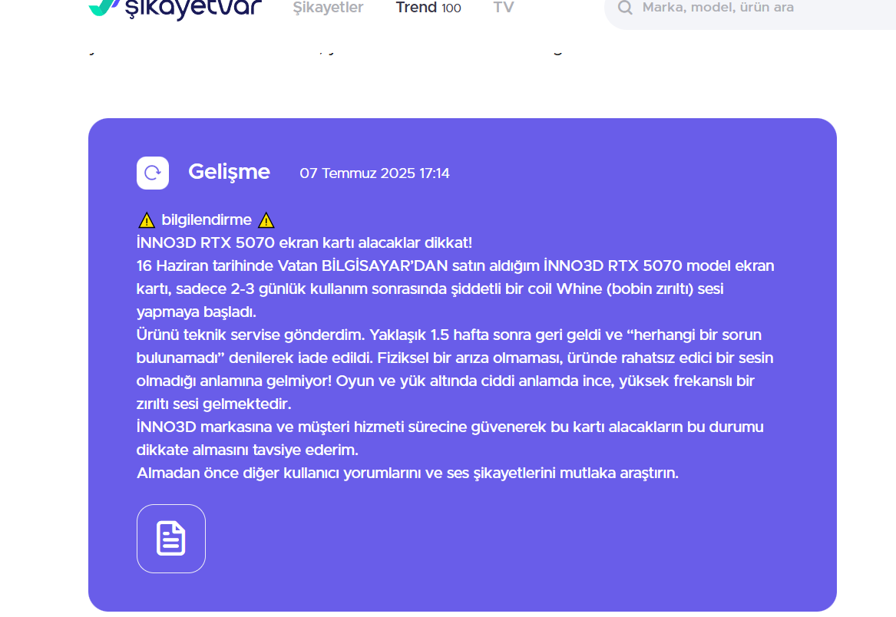Screen dimensions: 896x617
Task: Go to Trend 100 page
Action: tap(428, 8)
